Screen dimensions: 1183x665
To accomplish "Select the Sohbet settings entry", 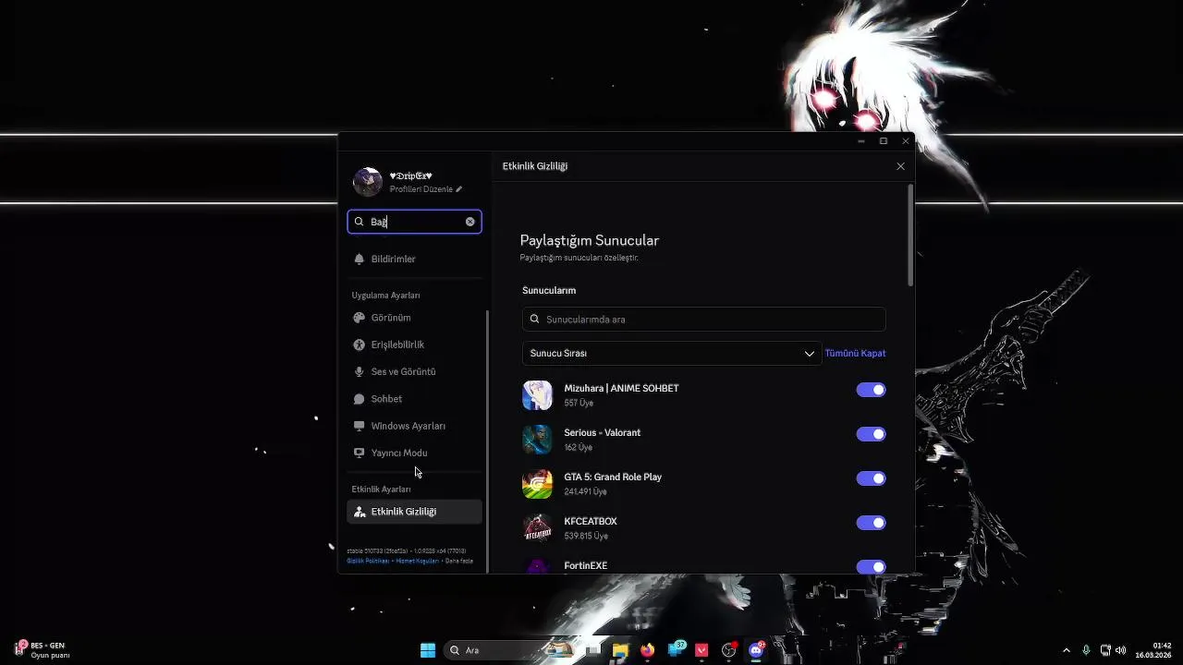I will pyautogui.click(x=414, y=399).
